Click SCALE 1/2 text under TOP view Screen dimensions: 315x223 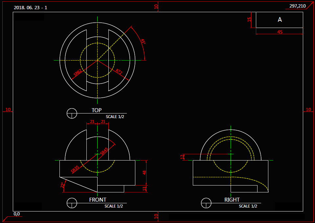coord(115,117)
